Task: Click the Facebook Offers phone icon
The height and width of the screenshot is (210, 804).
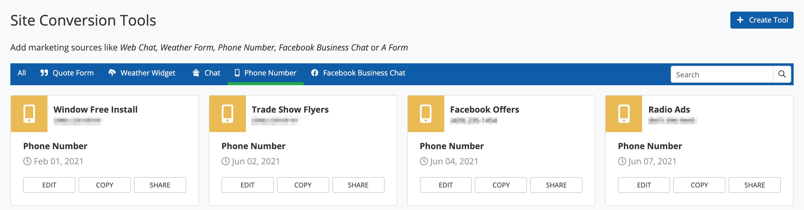Action: click(x=425, y=114)
